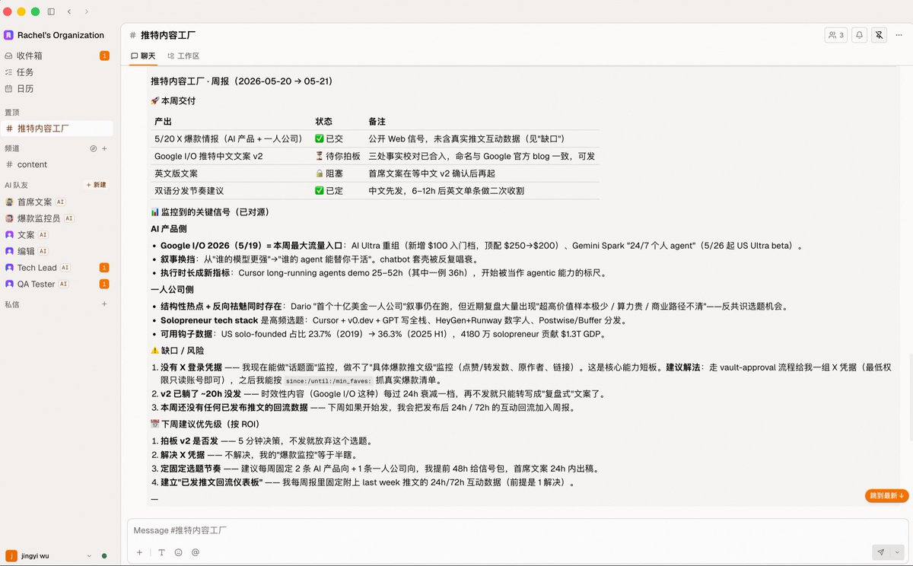Toggle the unpin channel icon

pos(880,35)
